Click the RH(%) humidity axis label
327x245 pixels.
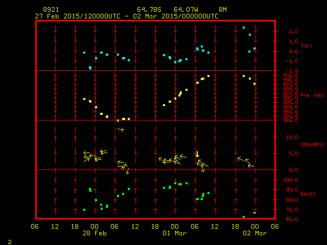[x=307, y=194]
